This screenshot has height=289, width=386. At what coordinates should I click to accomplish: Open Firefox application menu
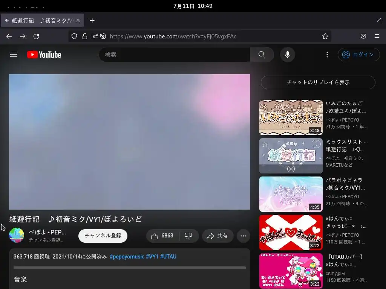point(377,37)
